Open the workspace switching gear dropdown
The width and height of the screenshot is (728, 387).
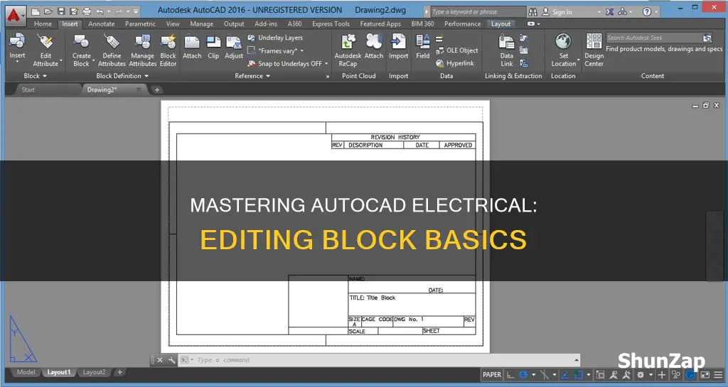tap(651, 374)
